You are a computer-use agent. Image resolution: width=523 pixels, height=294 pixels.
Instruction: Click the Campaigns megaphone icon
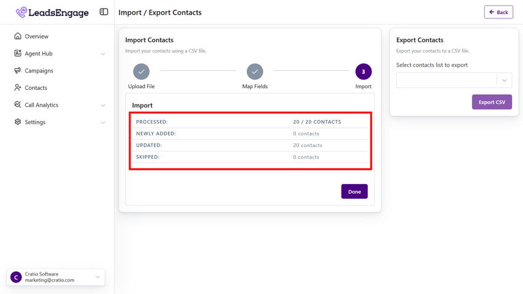[x=18, y=71]
